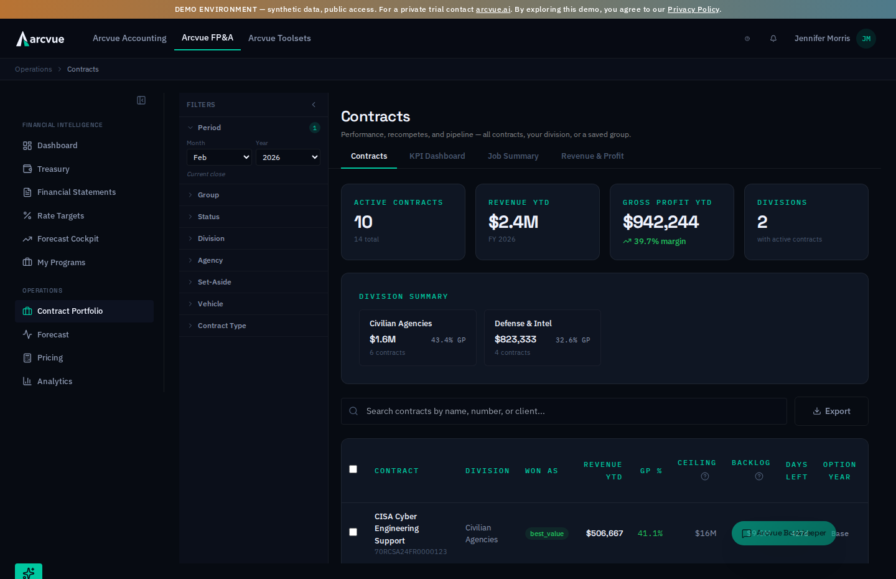Image resolution: width=896 pixels, height=579 pixels.
Task: Click the Revenue YTD KPI card
Action: pyautogui.click(x=538, y=222)
